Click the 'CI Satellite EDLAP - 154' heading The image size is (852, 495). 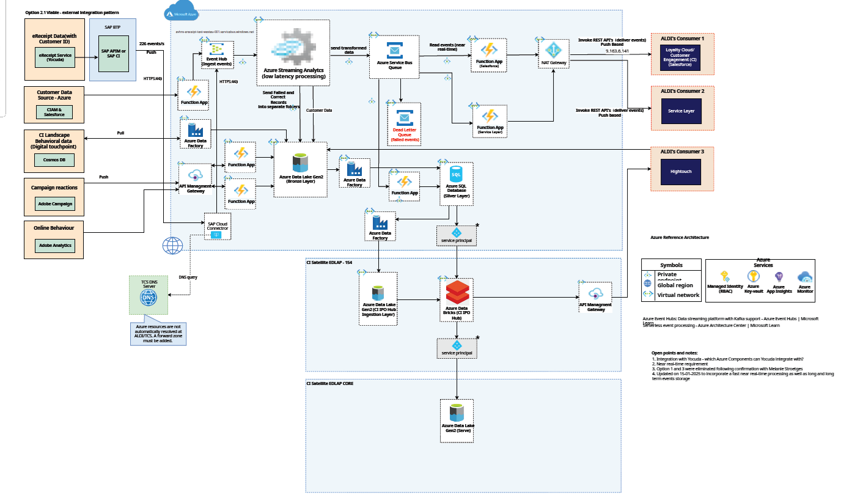click(x=330, y=263)
